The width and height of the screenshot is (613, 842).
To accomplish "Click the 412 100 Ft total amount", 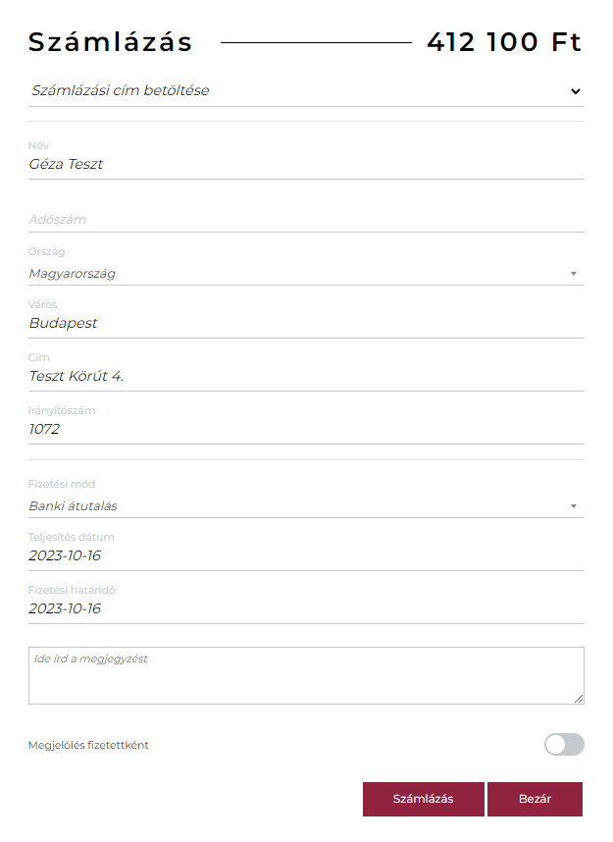I will (504, 42).
